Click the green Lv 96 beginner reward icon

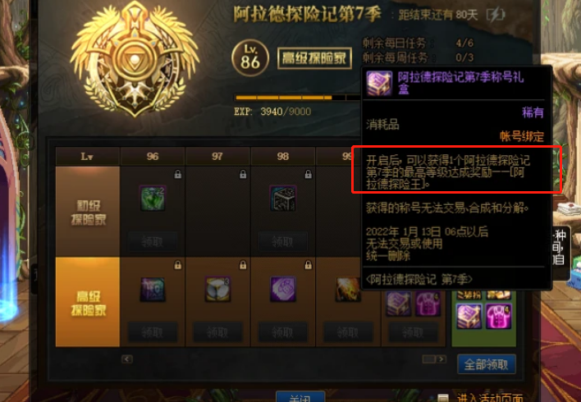(153, 199)
